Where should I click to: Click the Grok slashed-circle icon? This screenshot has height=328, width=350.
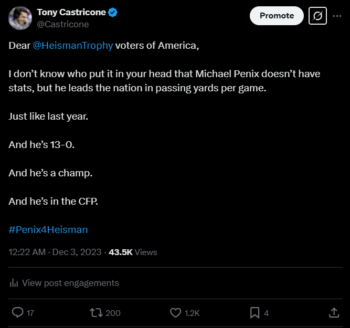pos(317,16)
